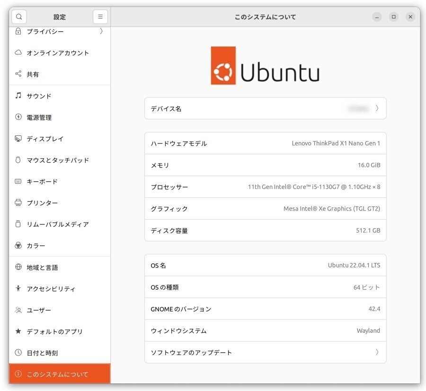This screenshot has width=426, height=391.
Task: Click the GNOME version 42.4 value
Action: [374, 309]
